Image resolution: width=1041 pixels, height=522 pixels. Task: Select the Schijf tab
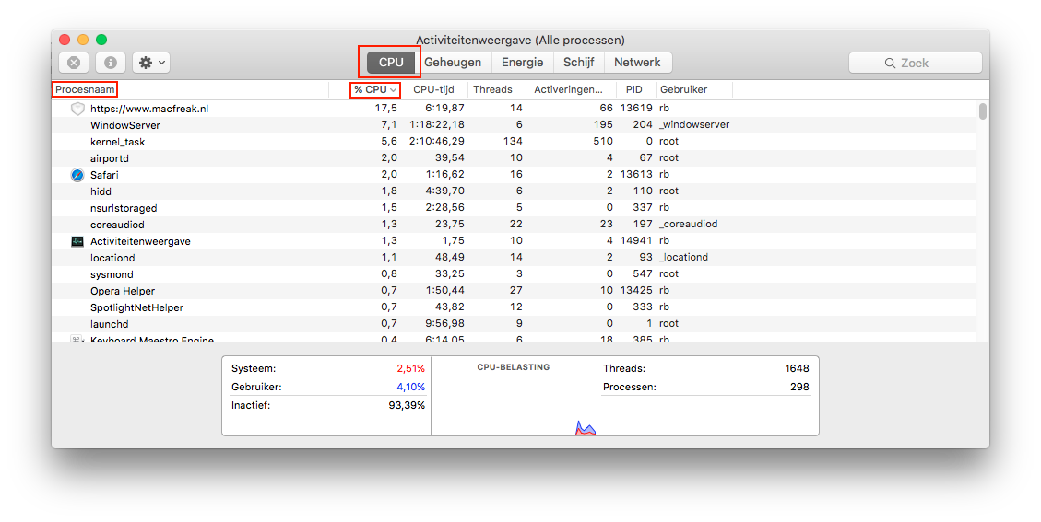click(x=579, y=63)
